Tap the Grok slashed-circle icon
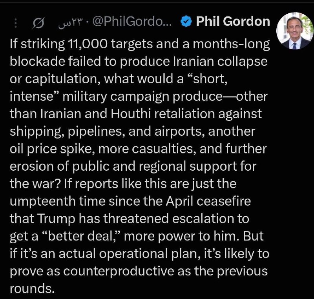 [x=38, y=23]
